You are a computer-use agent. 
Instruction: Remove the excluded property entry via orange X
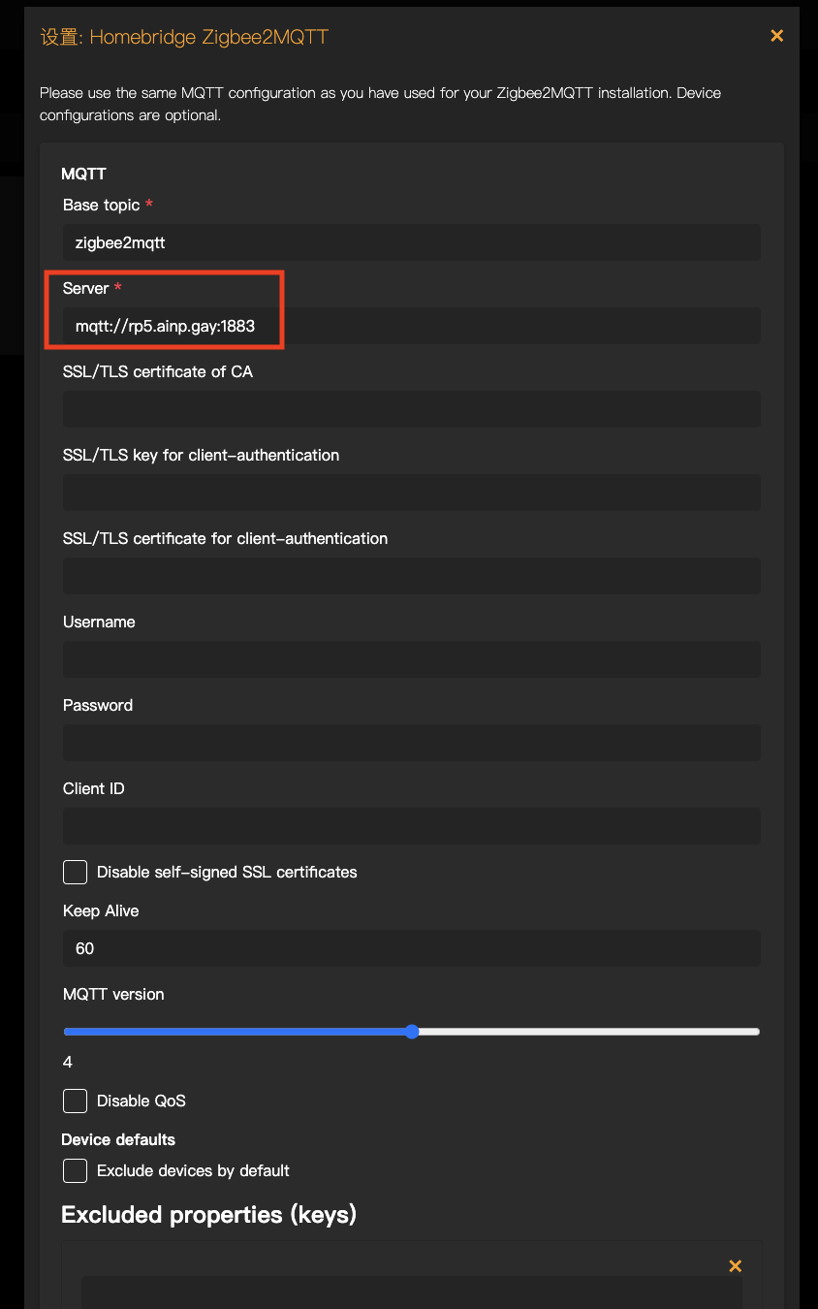735,1266
